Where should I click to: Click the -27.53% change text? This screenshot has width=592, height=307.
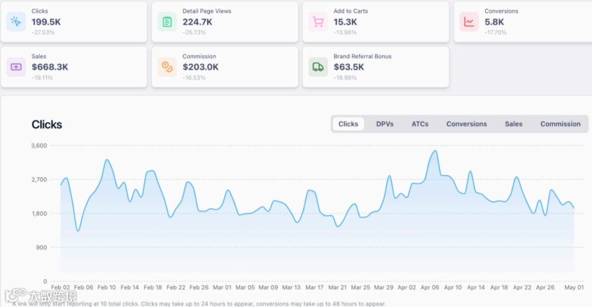pyautogui.click(x=43, y=32)
